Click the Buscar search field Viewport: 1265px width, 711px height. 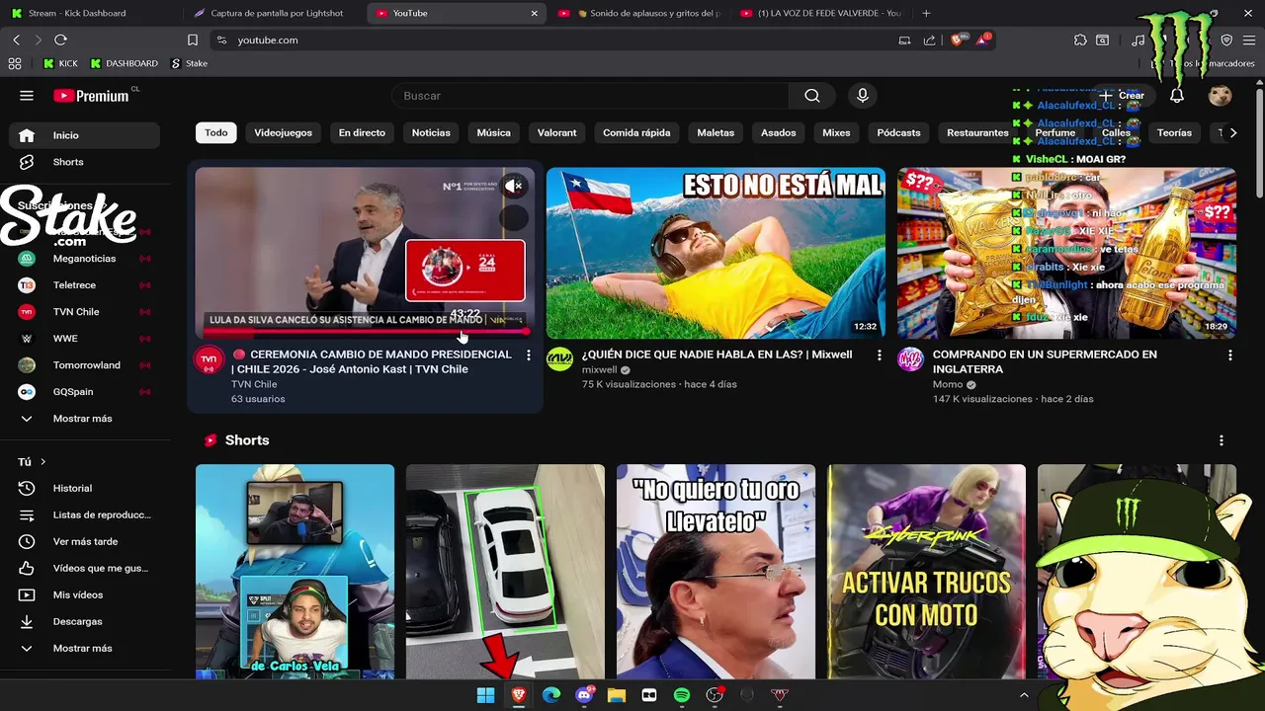point(591,96)
